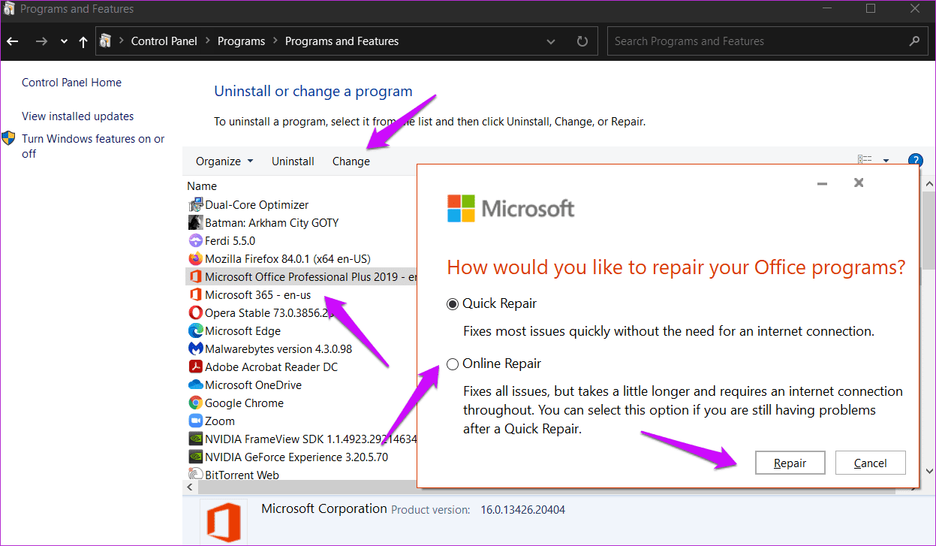936x546 pixels.
Task: Click the change view icon in toolbar
Action: 865,160
